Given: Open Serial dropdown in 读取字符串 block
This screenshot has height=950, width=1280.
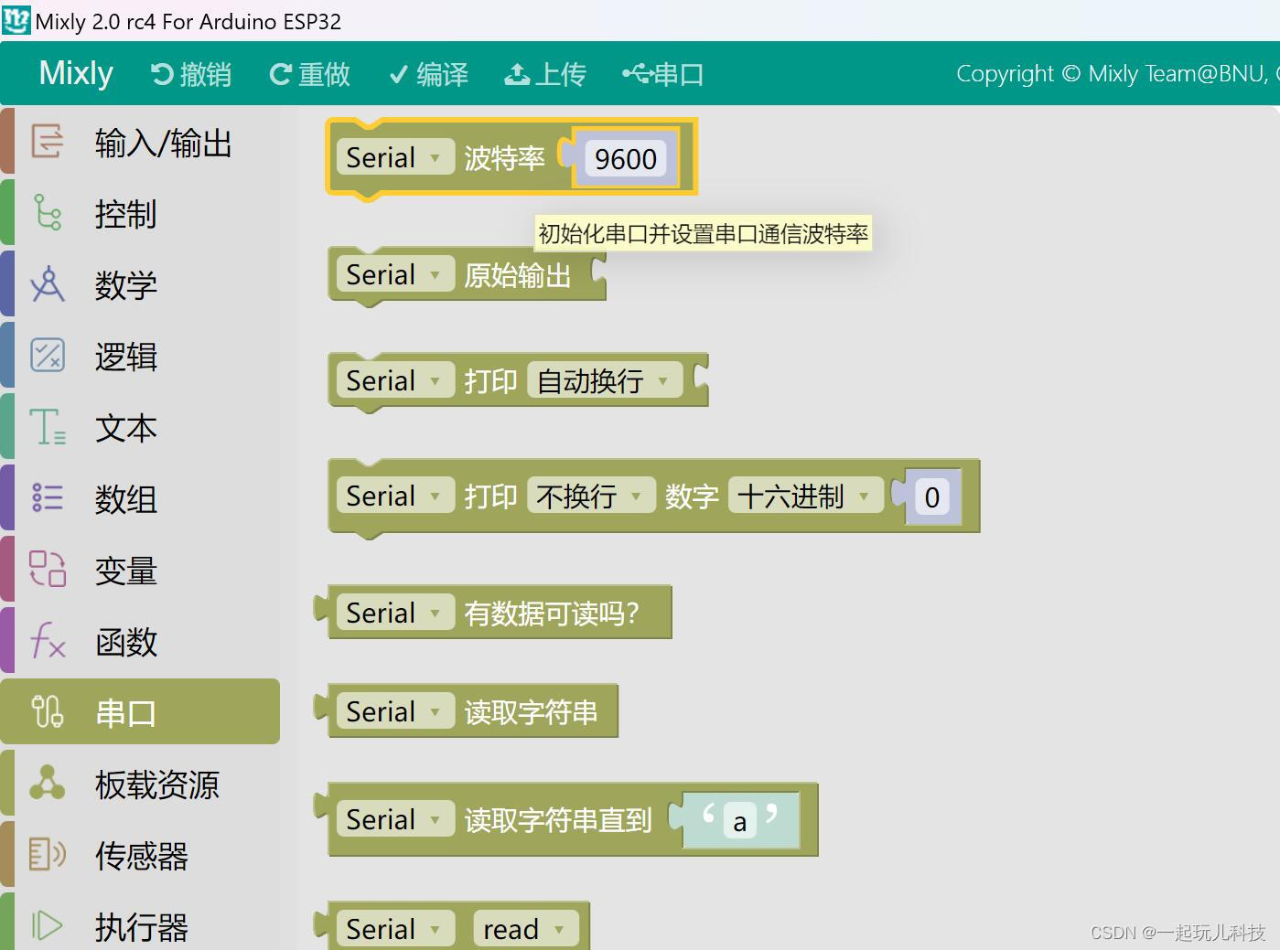Looking at the screenshot, I should tap(395, 711).
